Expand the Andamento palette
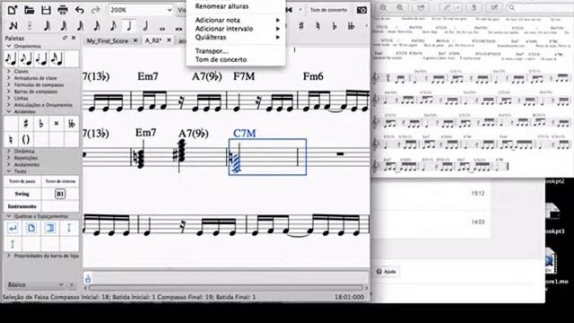 point(9,164)
